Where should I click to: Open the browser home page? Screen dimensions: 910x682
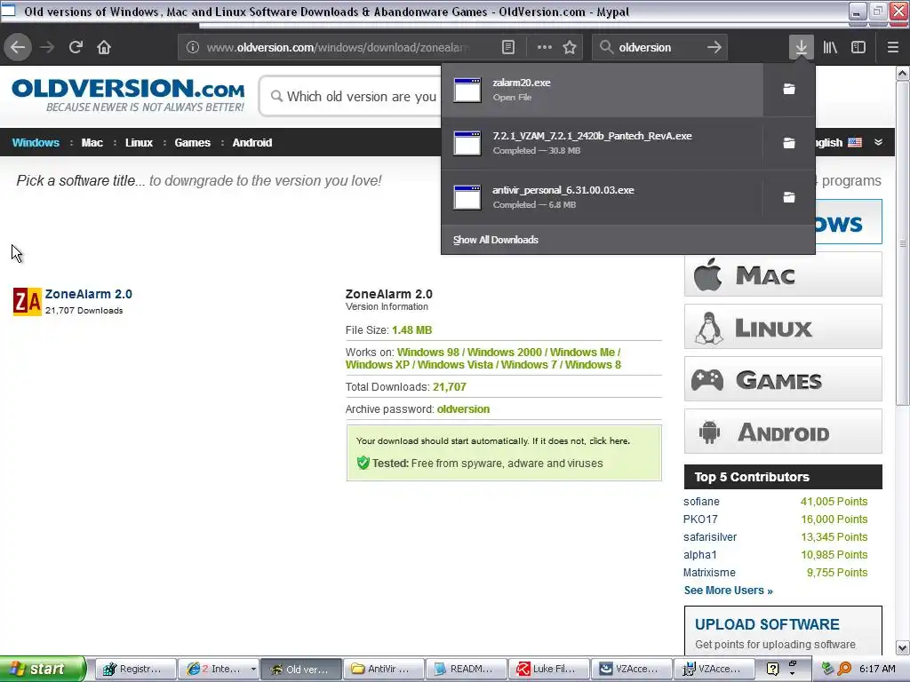point(104,47)
